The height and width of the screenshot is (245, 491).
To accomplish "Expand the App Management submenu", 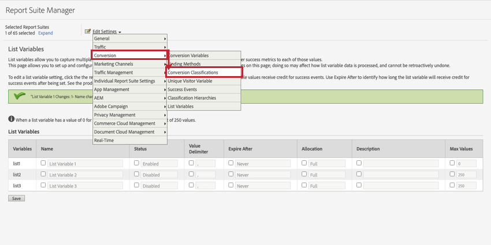I will tap(129, 89).
